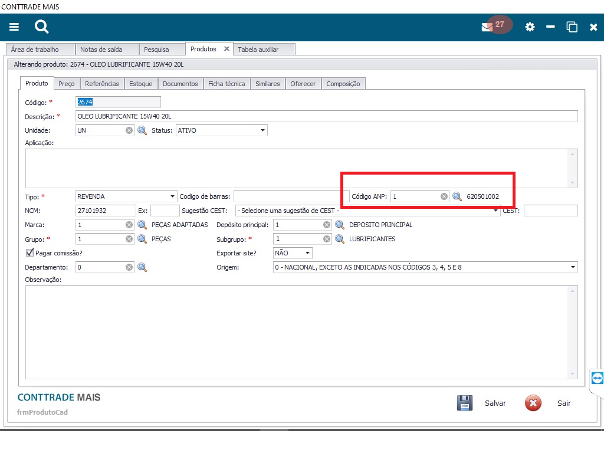The height and width of the screenshot is (453, 604).
Task: Open the messages envelope notification
Action: (487, 27)
